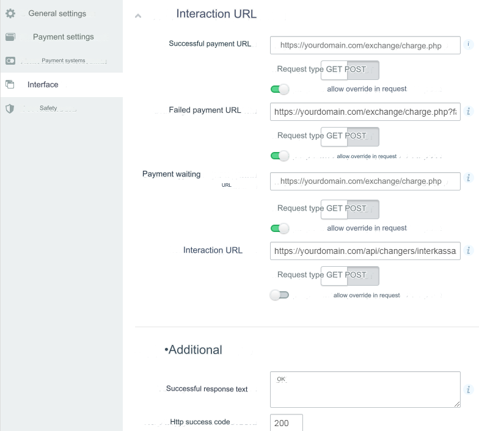Click the Http success code field
479x431 pixels.
(x=286, y=423)
